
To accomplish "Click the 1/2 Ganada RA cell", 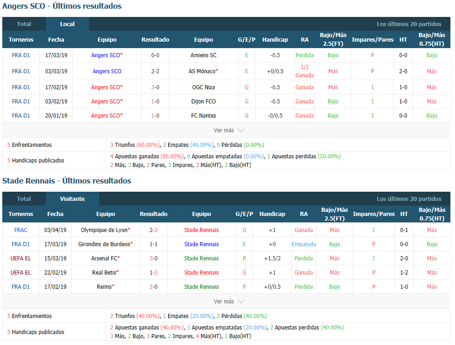I will click(305, 71).
